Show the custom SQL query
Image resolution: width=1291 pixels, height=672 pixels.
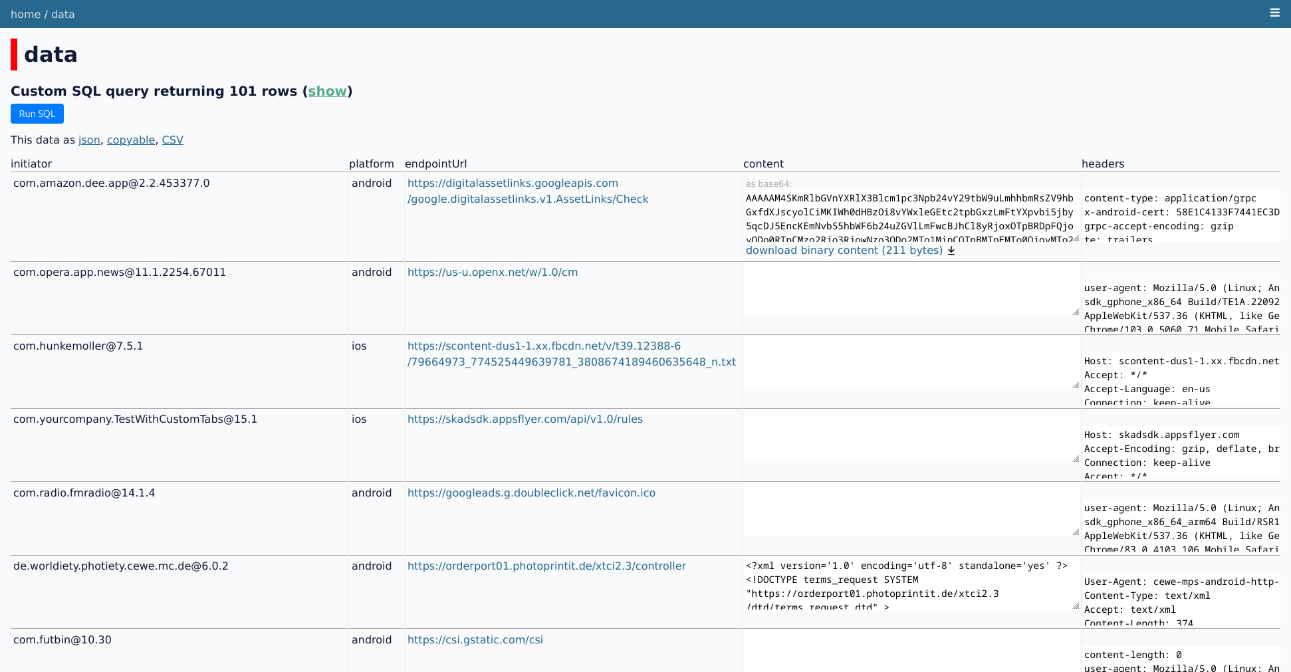tap(327, 91)
